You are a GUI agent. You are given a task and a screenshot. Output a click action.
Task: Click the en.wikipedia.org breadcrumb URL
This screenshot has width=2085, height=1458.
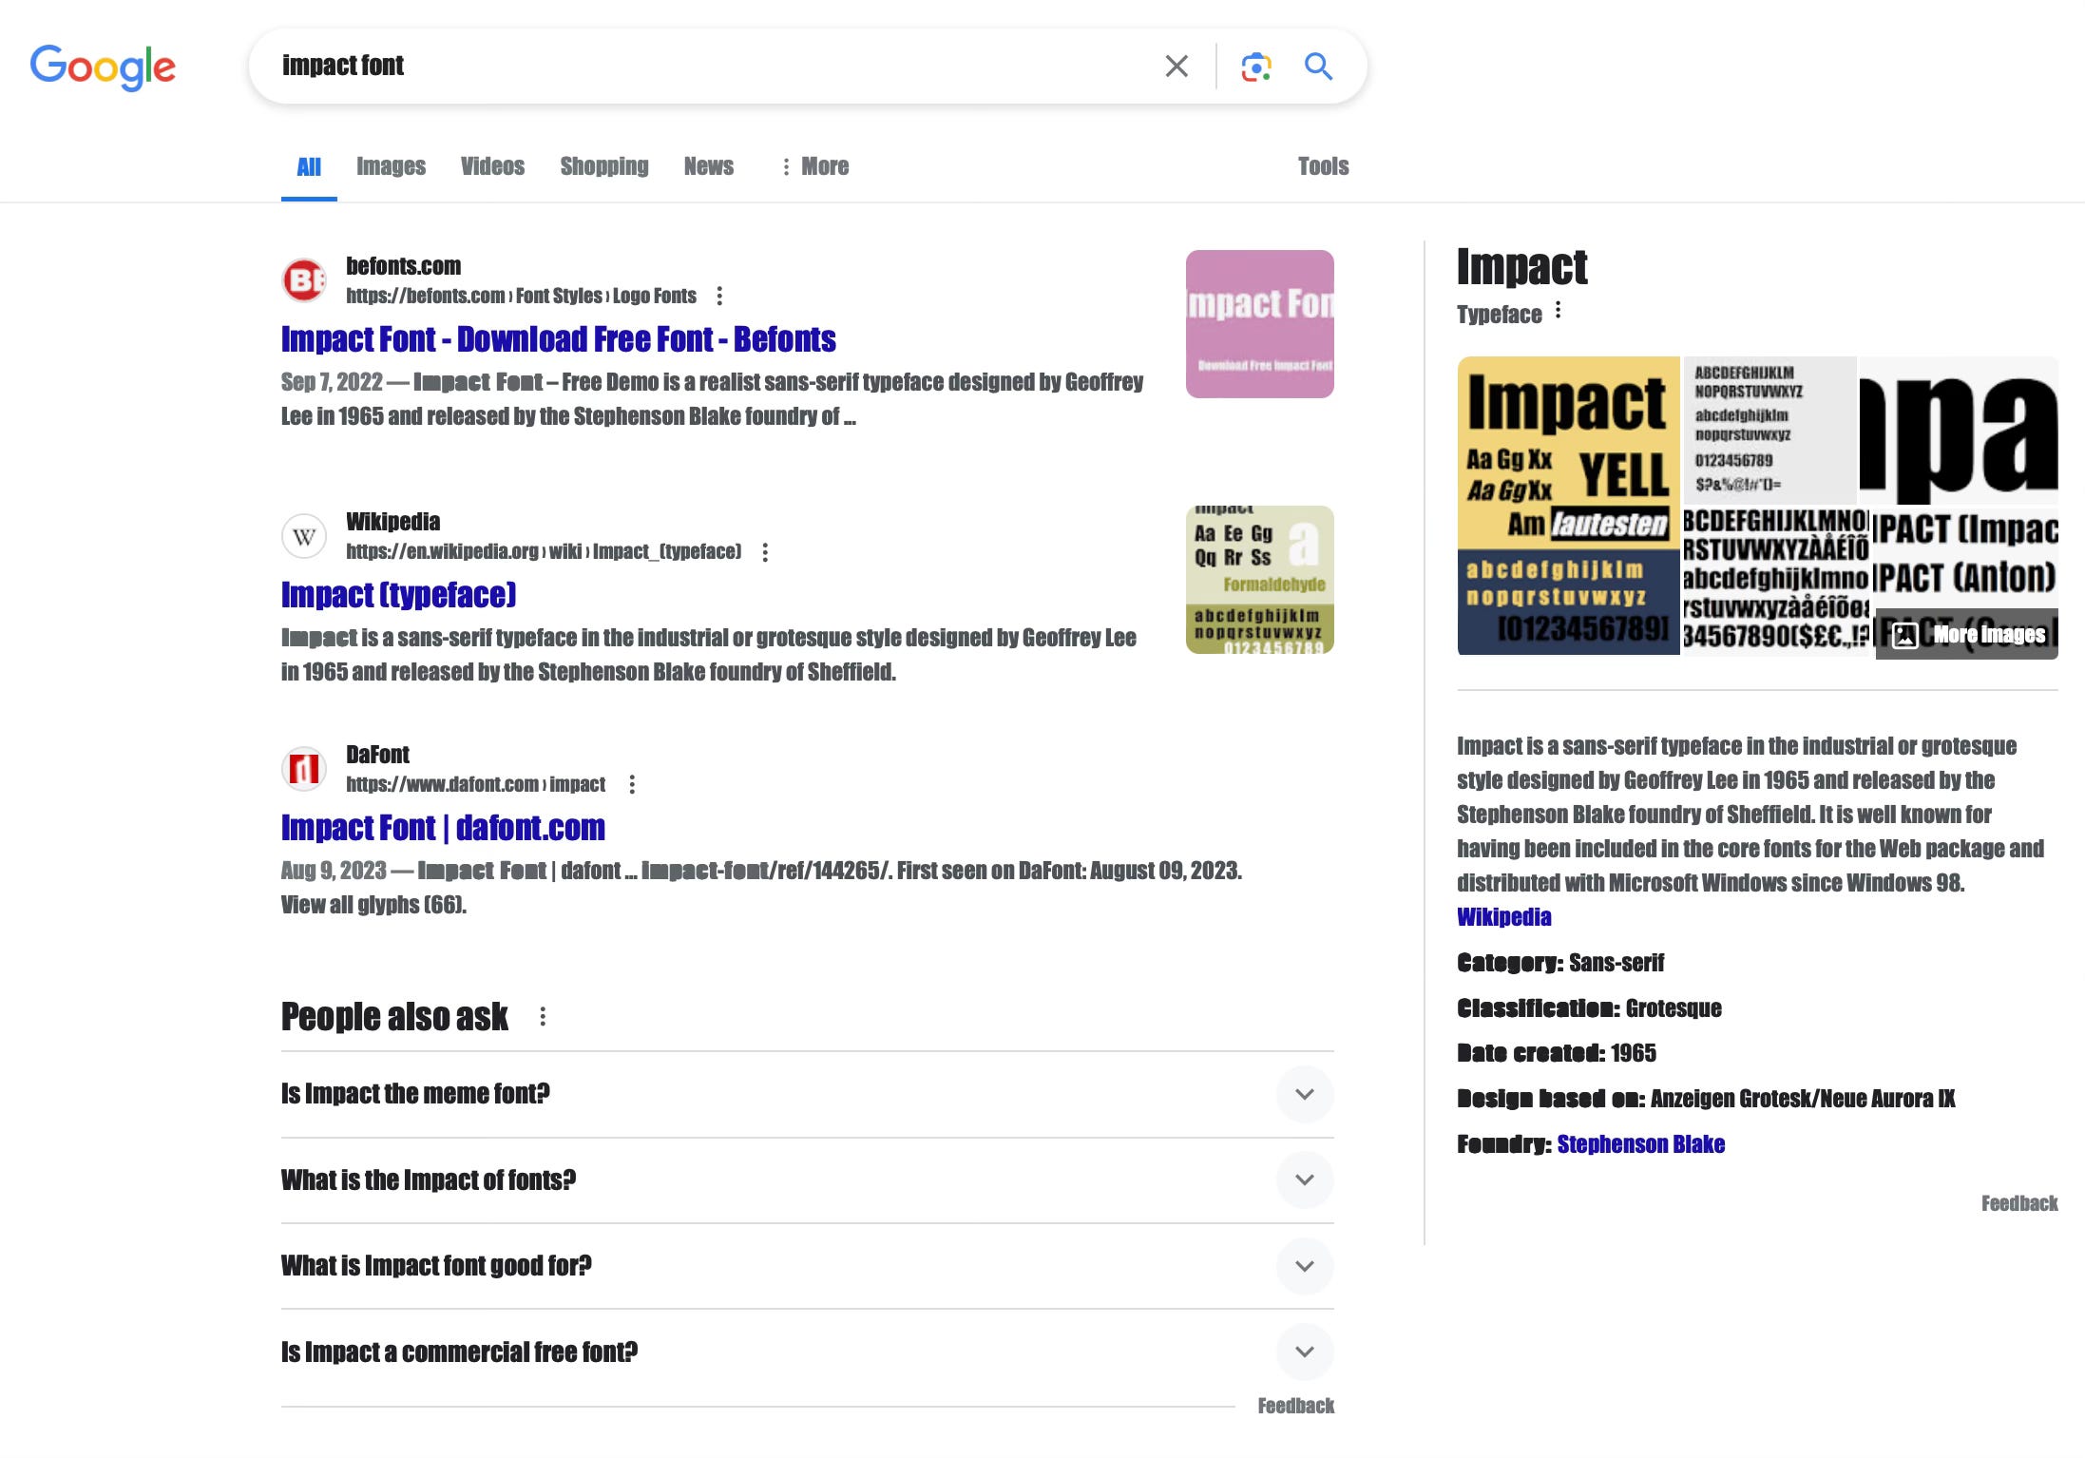544,552
